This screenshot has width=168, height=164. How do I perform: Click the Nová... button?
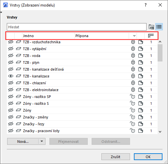tap(23, 142)
